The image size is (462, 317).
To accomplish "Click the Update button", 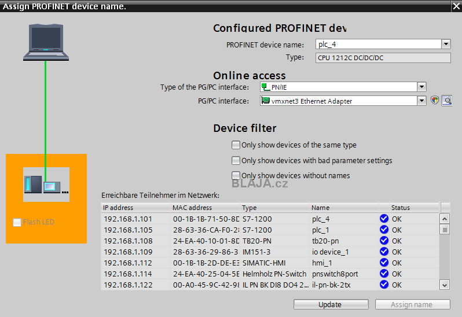I will [x=331, y=304].
